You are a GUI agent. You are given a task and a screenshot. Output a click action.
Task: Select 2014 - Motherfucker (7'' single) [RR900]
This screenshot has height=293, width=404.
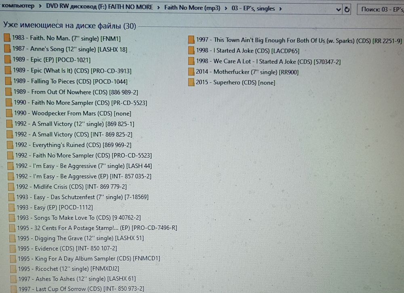tap(247, 72)
